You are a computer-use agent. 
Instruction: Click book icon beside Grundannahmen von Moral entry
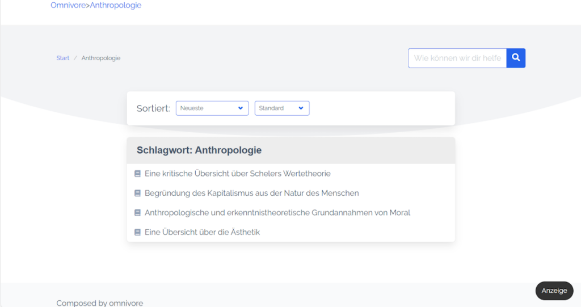[137, 213]
